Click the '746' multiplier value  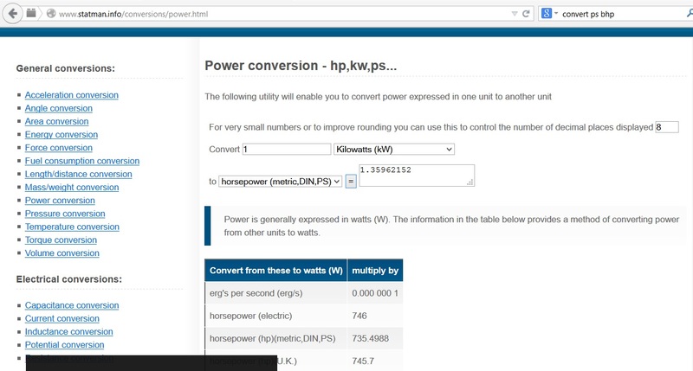click(x=359, y=316)
